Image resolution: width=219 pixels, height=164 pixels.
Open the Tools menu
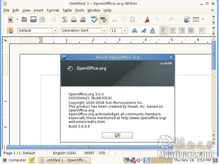(80, 10)
